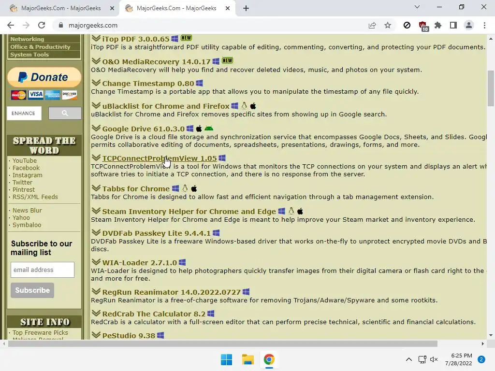Viewport: 495px width, 371px height.
Task: Open the RSS/XML Feeds link
Action: point(35,197)
